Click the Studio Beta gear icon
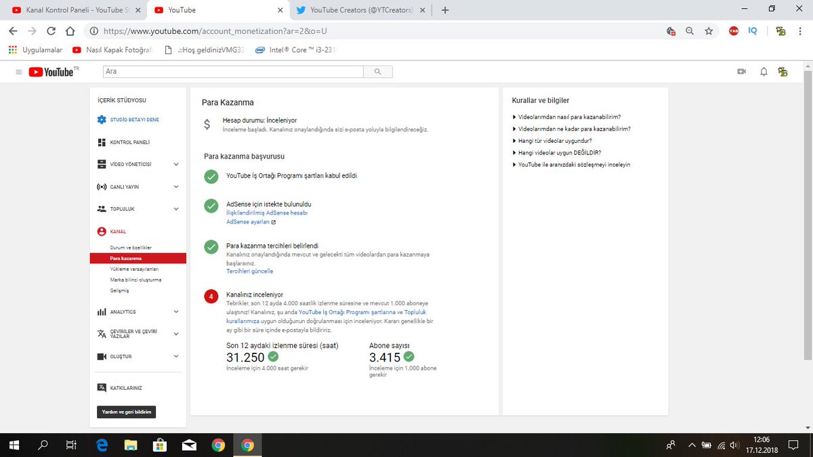Viewport: 813px width, 457px height. pos(102,120)
